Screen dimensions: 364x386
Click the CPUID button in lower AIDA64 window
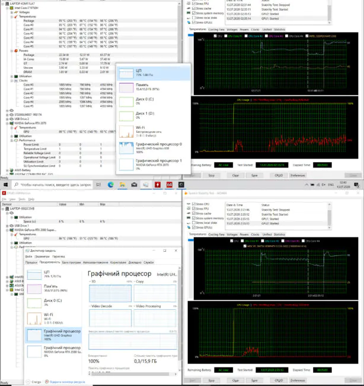point(279,380)
